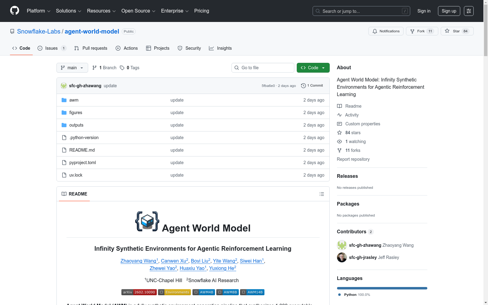Open sfc-gh-jrasley contributor avatar
Screen dimensions: 488x305
(342, 257)
